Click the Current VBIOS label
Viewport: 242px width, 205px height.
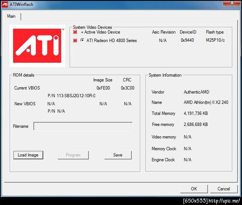(x=27, y=88)
